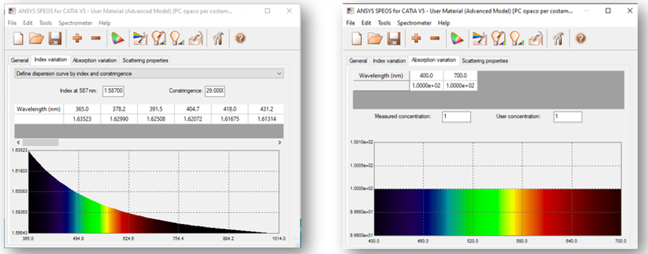Select wavelength cell 700.0 in absorption table

point(460,76)
